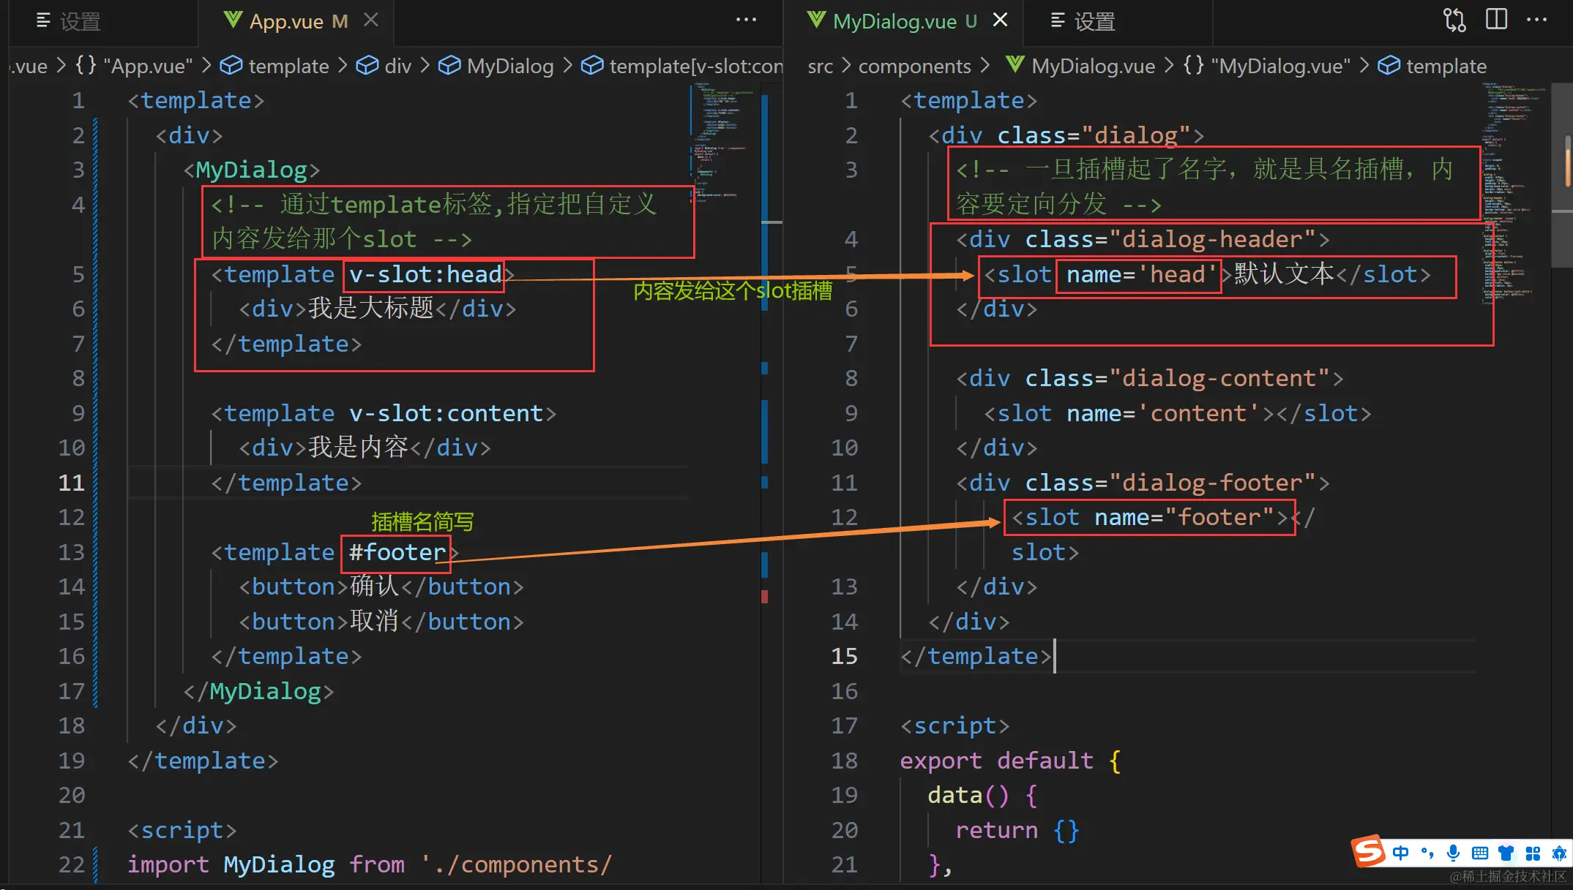Image resolution: width=1573 pixels, height=890 pixels.
Task: Click name='content' slot attribute on line 9
Action: 1163,413
